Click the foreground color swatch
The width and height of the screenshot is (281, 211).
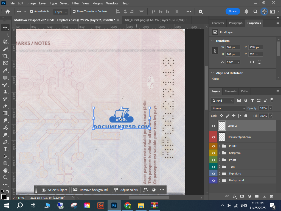point(4,197)
